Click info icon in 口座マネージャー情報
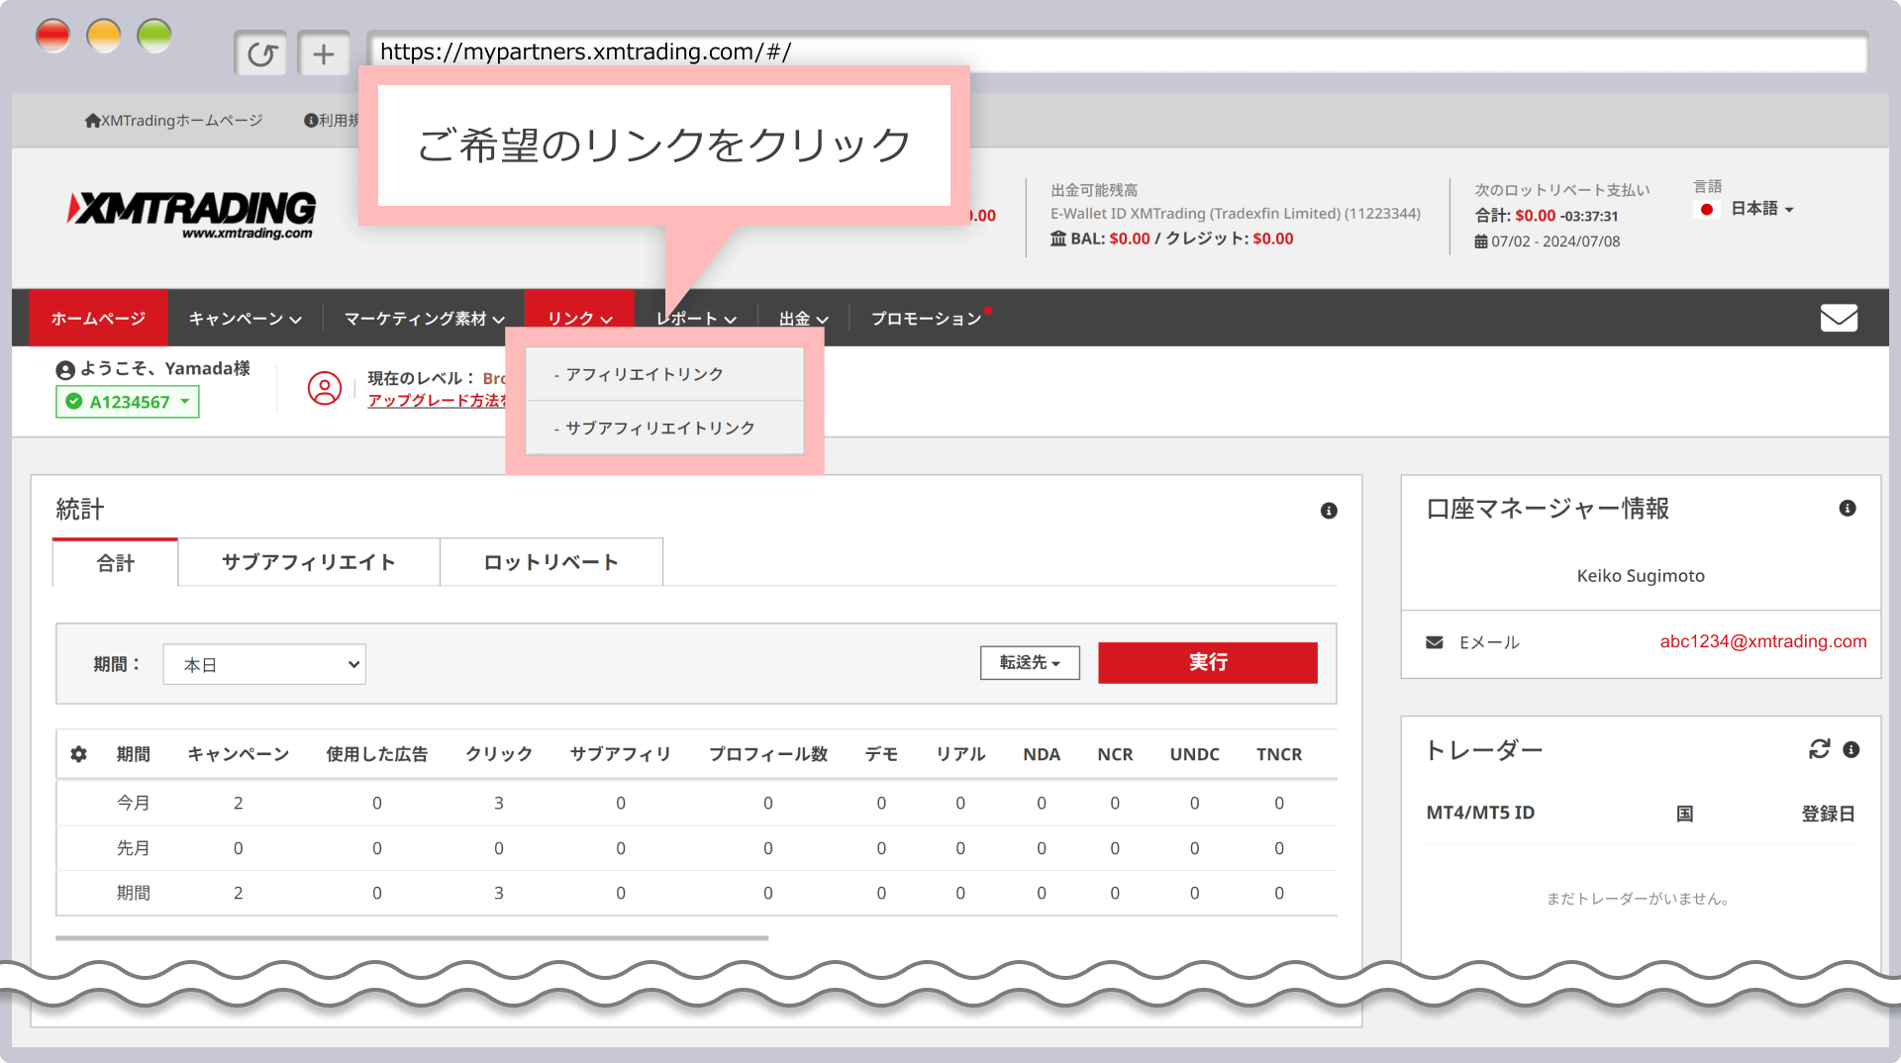 pos(1848,508)
